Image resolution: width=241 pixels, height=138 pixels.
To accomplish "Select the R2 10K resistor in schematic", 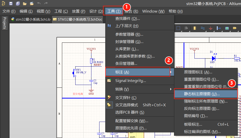I will (x=91, y=61).
